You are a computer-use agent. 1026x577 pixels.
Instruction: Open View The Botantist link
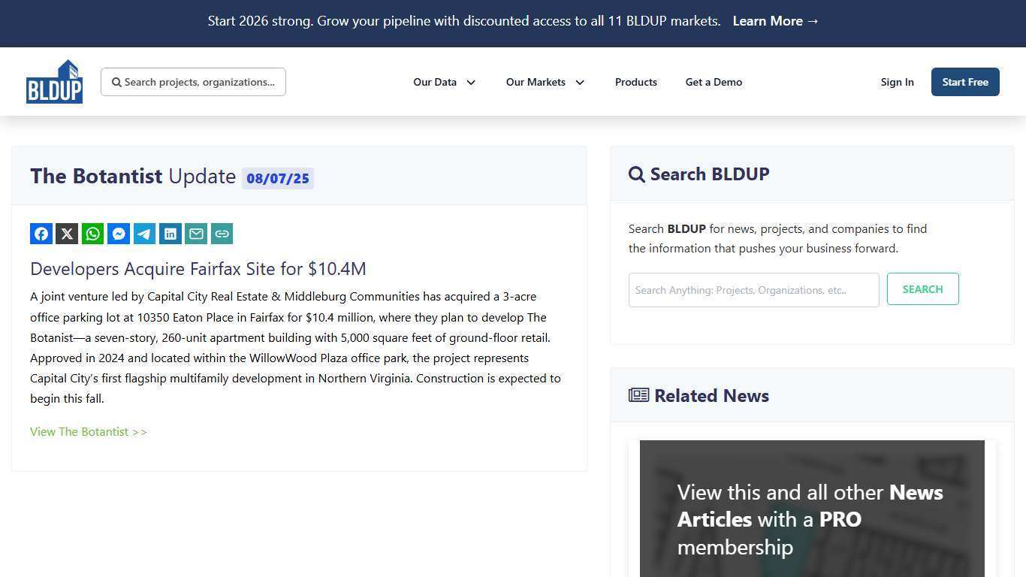[89, 432]
